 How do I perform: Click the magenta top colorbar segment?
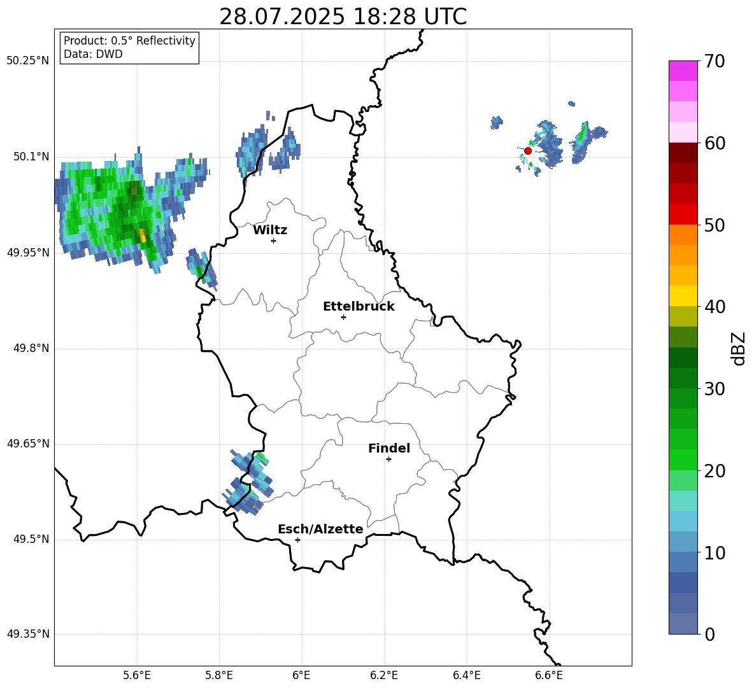click(x=683, y=71)
